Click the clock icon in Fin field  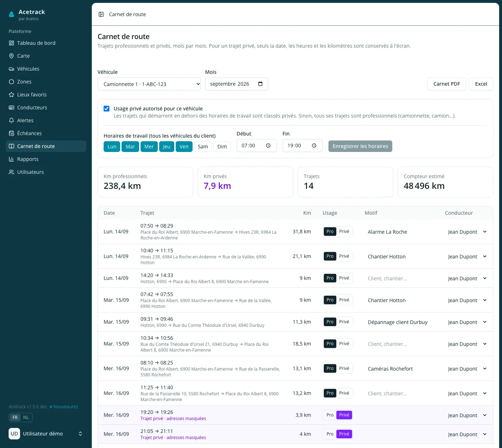314,146
